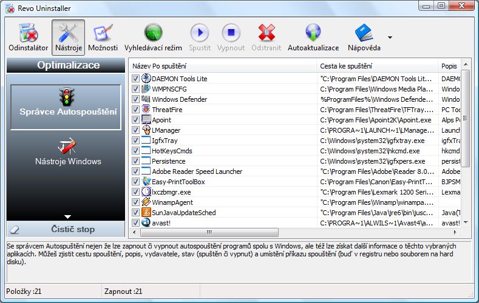Image resolution: width=479 pixels, height=303 pixels.
Task: Toggle the SunJavaUpdateSched checkbox
Action: [135, 213]
